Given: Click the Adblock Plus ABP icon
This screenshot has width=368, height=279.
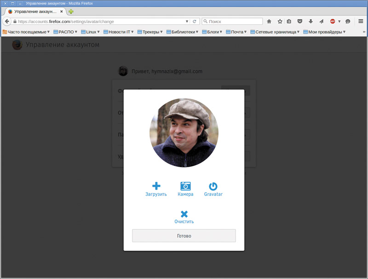Looking at the screenshot, I should tap(333, 21).
